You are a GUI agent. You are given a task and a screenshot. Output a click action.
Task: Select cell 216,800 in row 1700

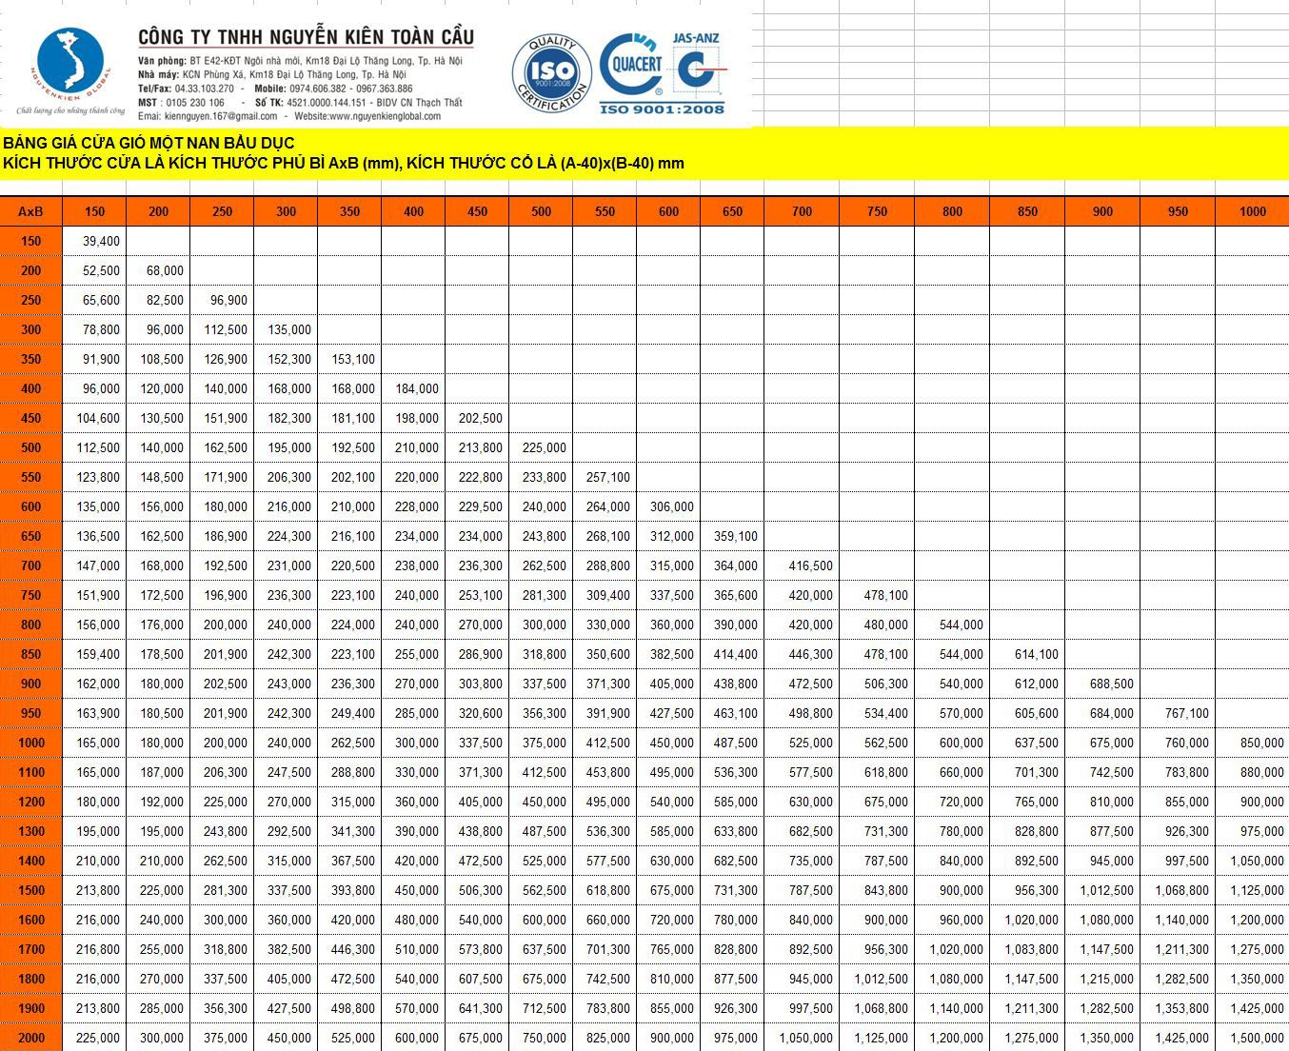94,949
